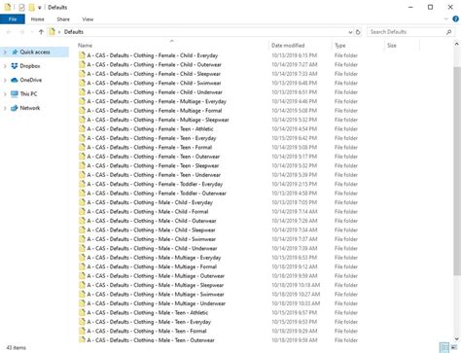Viewport: 461px width, 353px height.
Task: Click the scrollbar down arrow
Action: [457, 338]
